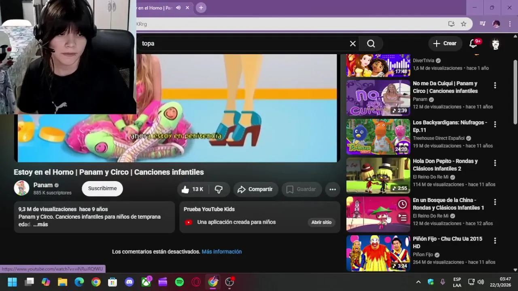Close the current browser tab

pyautogui.click(x=187, y=8)
